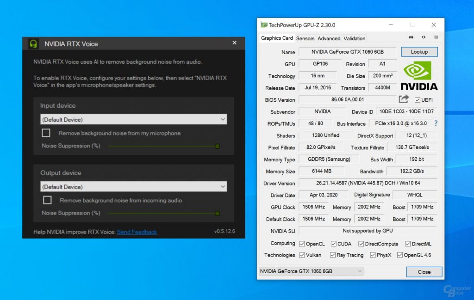Click the BIOS share/export arrow icon
The width and height of the screenshot is (474, 300).
(404, 99)
